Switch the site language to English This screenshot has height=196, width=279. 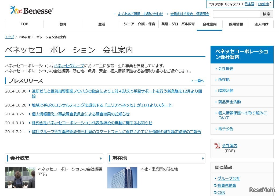click(x=263, y=4)
